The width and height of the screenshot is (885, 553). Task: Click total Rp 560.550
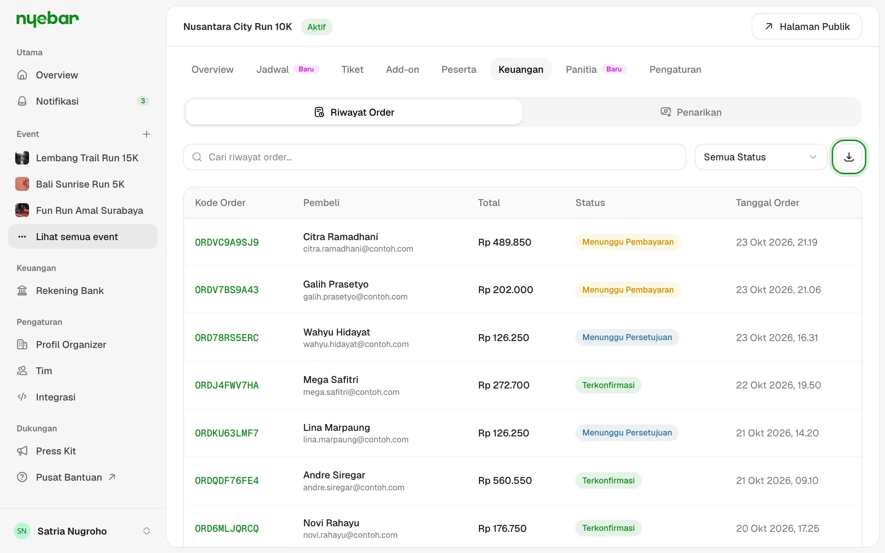(505, 481)
